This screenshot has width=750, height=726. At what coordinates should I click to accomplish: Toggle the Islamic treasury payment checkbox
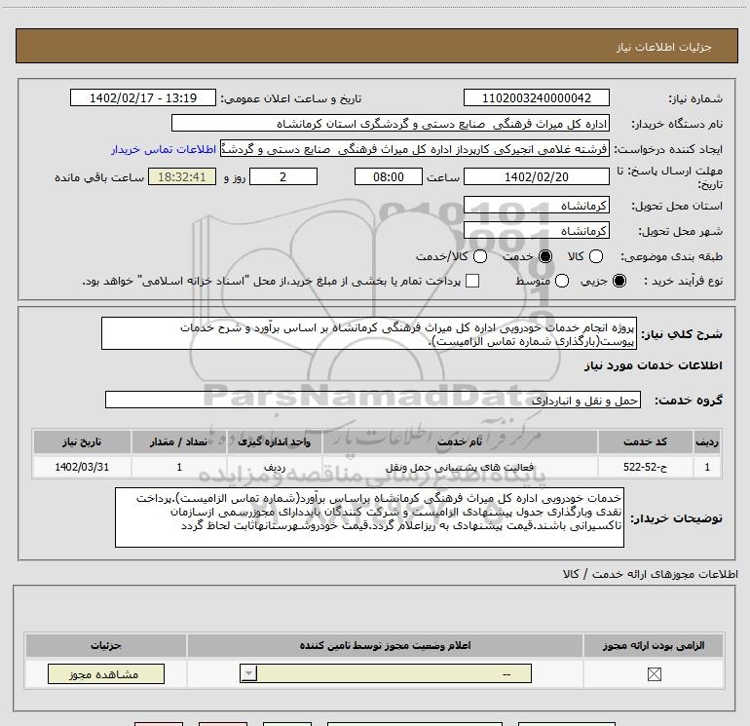pos(472,281)
